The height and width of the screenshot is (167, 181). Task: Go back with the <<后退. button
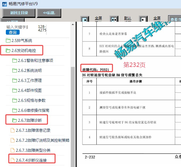tap(49, 13)
